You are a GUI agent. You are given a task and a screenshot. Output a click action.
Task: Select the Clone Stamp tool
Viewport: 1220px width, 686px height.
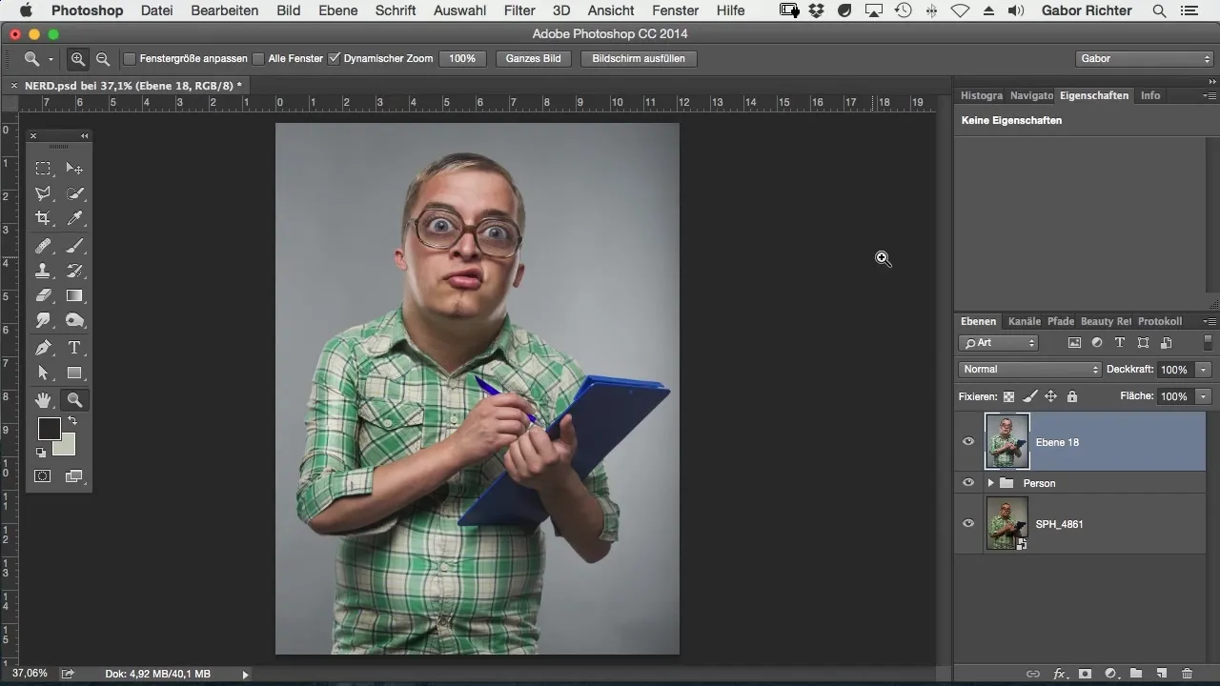pyautogui.click(x=43, y=272)
